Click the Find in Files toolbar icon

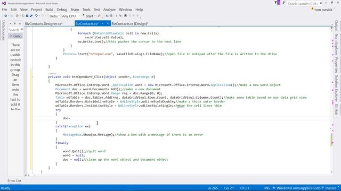pos(99,16)
